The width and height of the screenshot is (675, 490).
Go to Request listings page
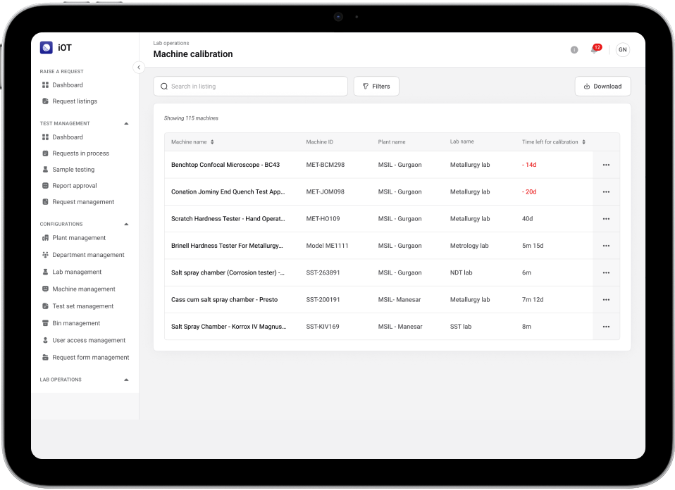74,101
